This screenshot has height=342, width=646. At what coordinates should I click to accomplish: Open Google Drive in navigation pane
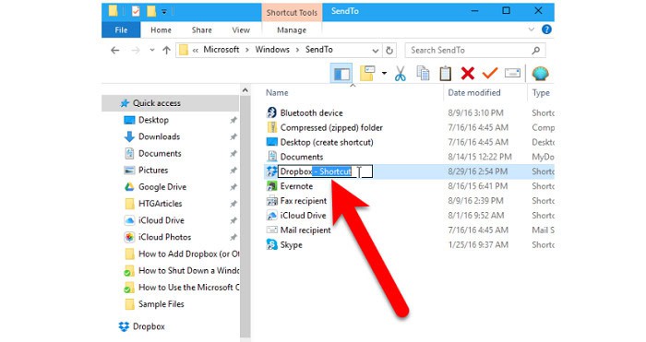(x=162, y=187)
